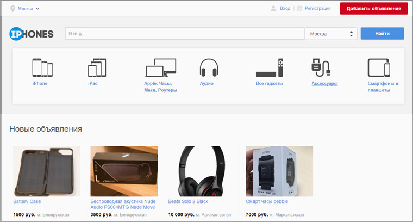Click the м. Авиамоторная metro label
413x222 pixels.
(214, 215)
